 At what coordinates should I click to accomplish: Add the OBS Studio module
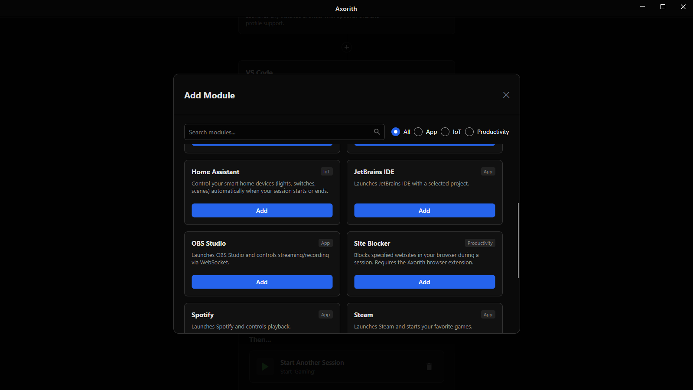point(262,282)
